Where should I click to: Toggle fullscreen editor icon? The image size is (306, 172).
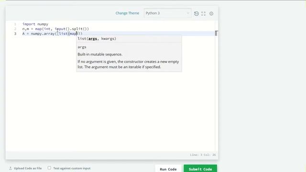click(204, 13)
